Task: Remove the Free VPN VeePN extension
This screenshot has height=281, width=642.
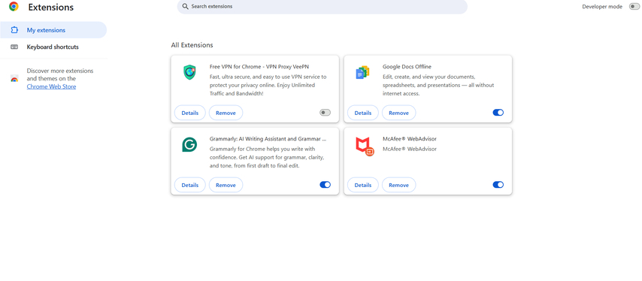Action: click(226, 113)
